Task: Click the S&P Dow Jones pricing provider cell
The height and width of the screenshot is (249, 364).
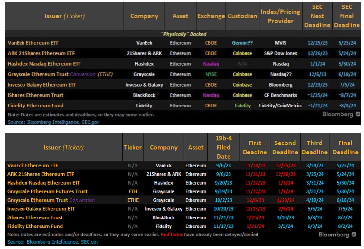Action: click(280, 53)
